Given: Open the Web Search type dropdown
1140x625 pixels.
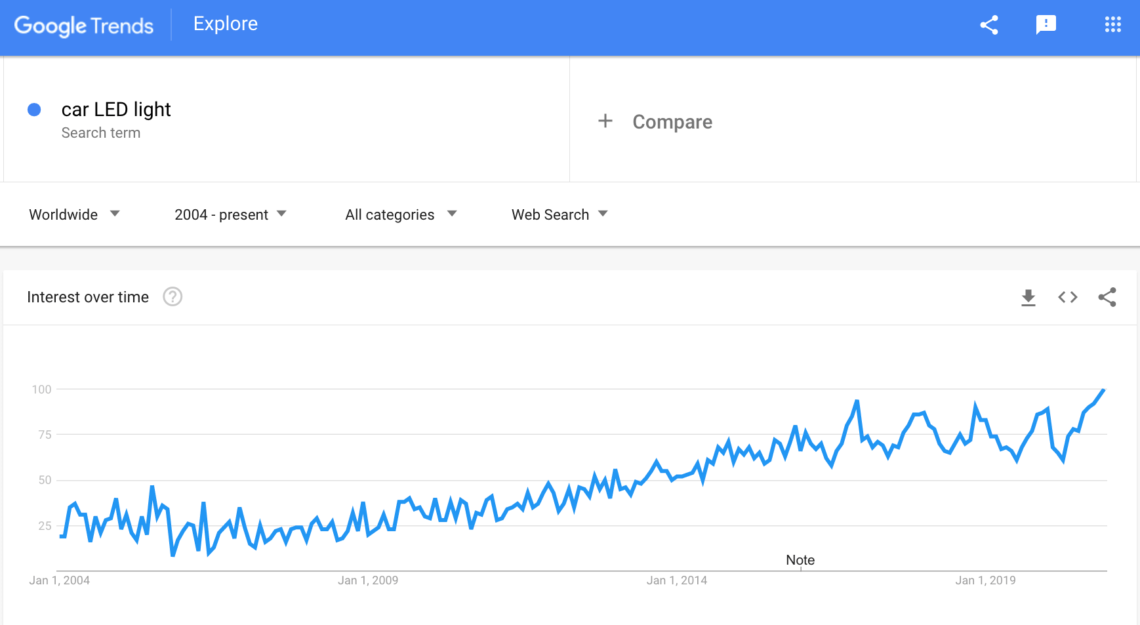Looking at the screenshot, I should (x=560, y=214).
